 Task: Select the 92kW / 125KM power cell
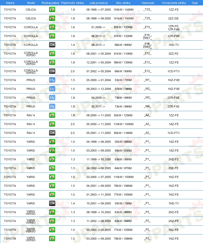coord(123,115)
